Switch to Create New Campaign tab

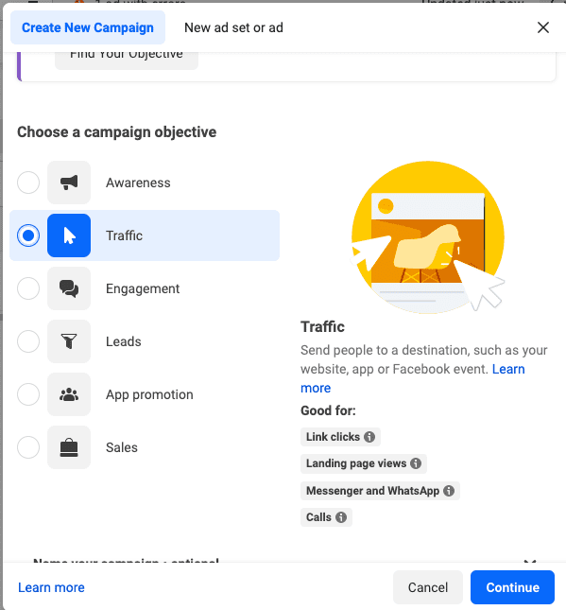tap(88, 27)
